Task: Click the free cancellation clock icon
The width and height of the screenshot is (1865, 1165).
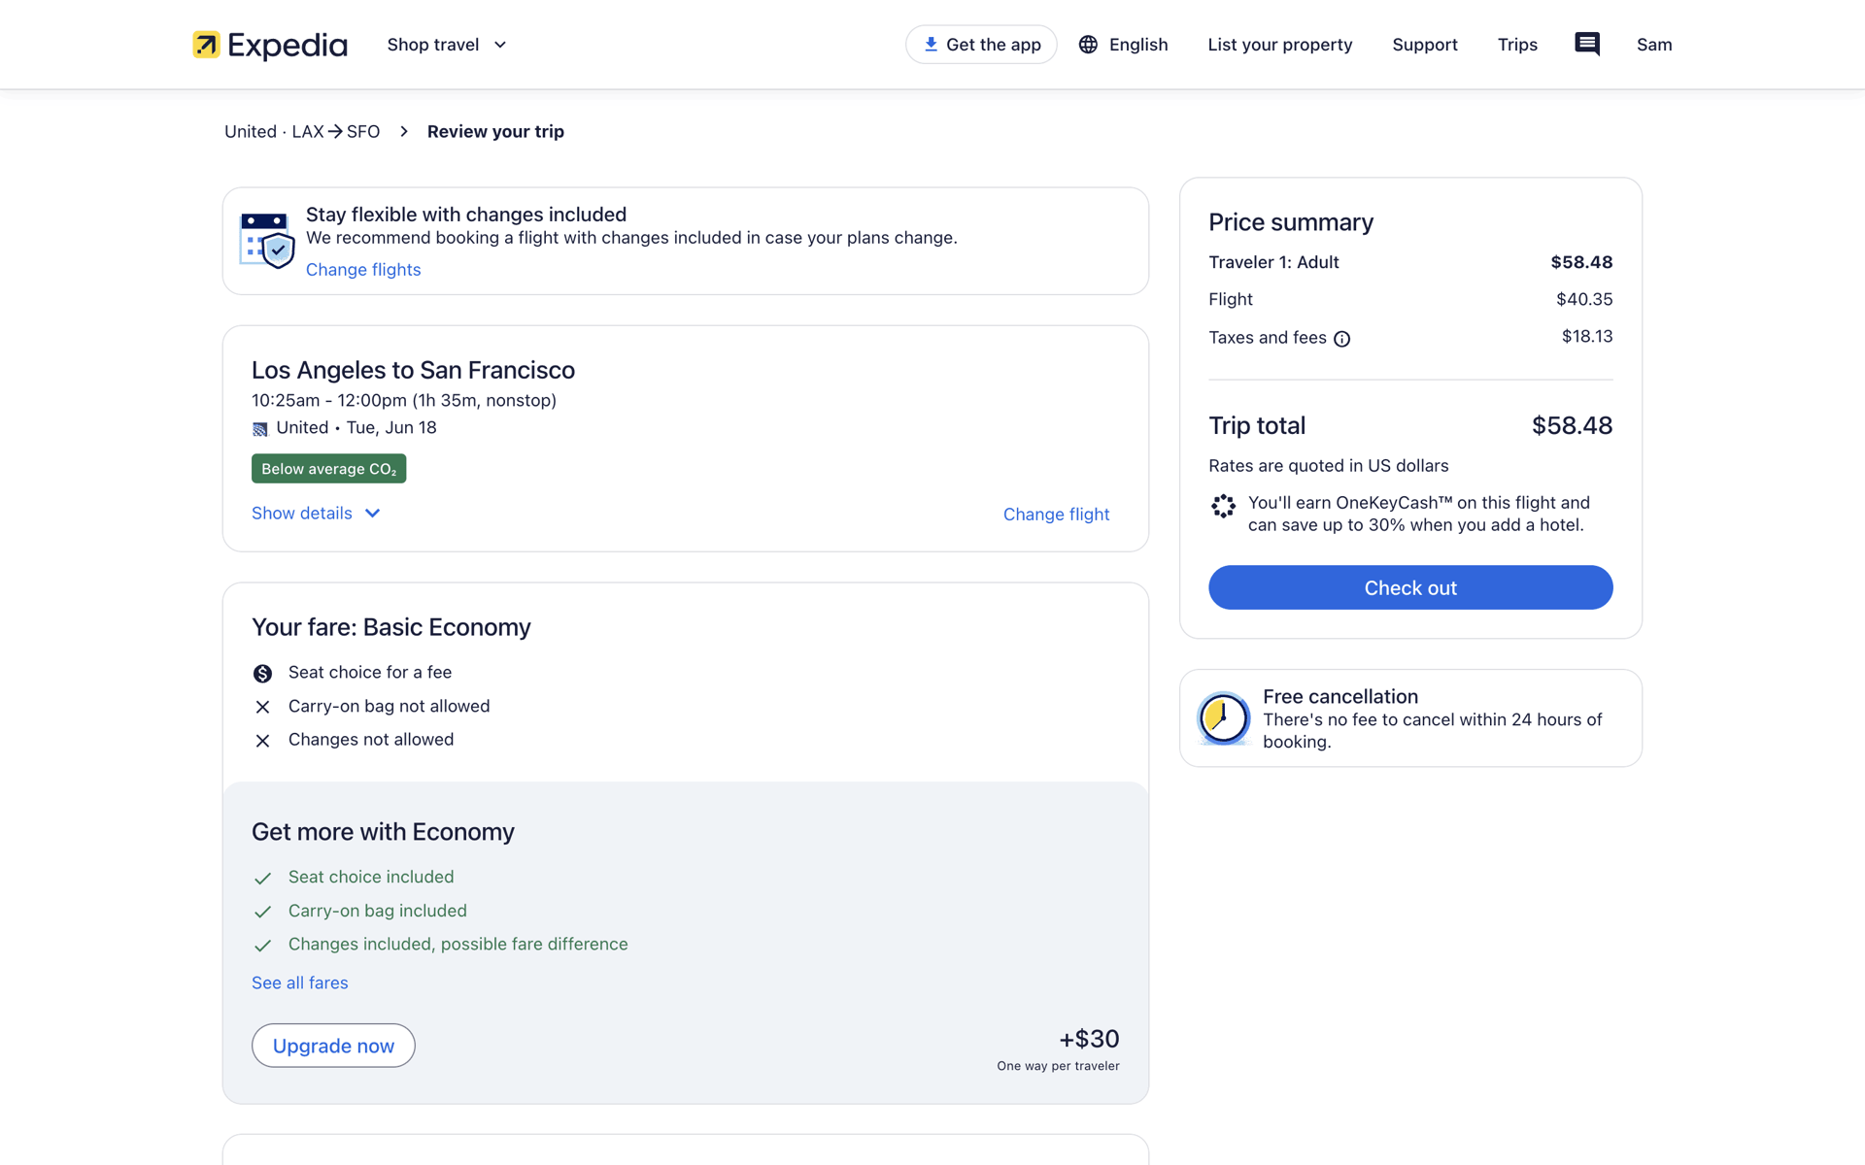Action: [1223, 718]
